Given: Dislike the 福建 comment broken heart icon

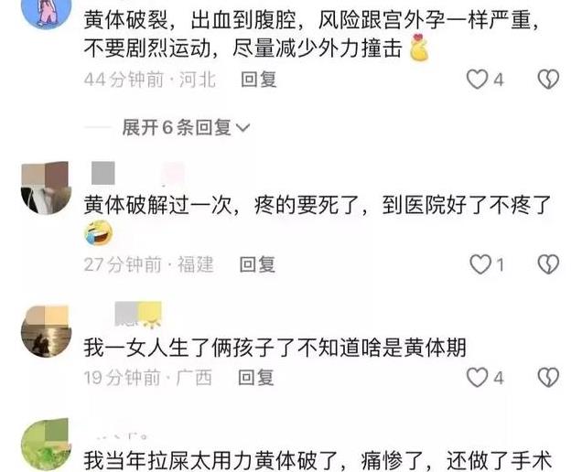Looking at the screenshot, I should (548, 264).
